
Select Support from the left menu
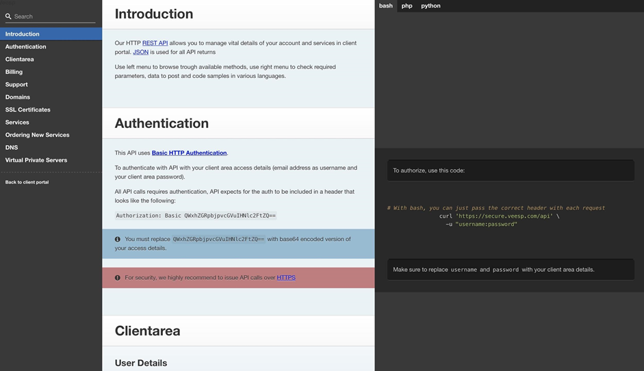16,85
